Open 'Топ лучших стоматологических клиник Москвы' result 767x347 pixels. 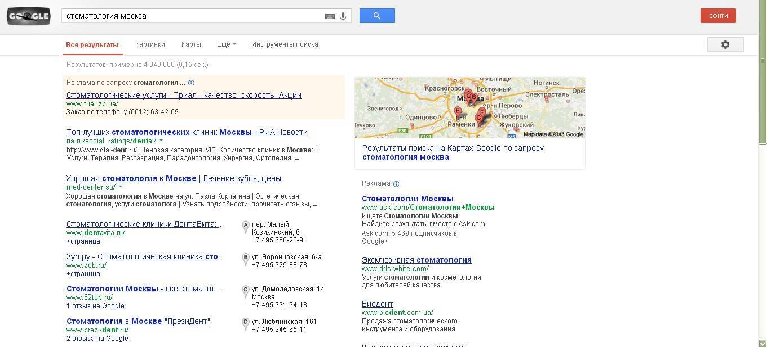coord(187,132)
